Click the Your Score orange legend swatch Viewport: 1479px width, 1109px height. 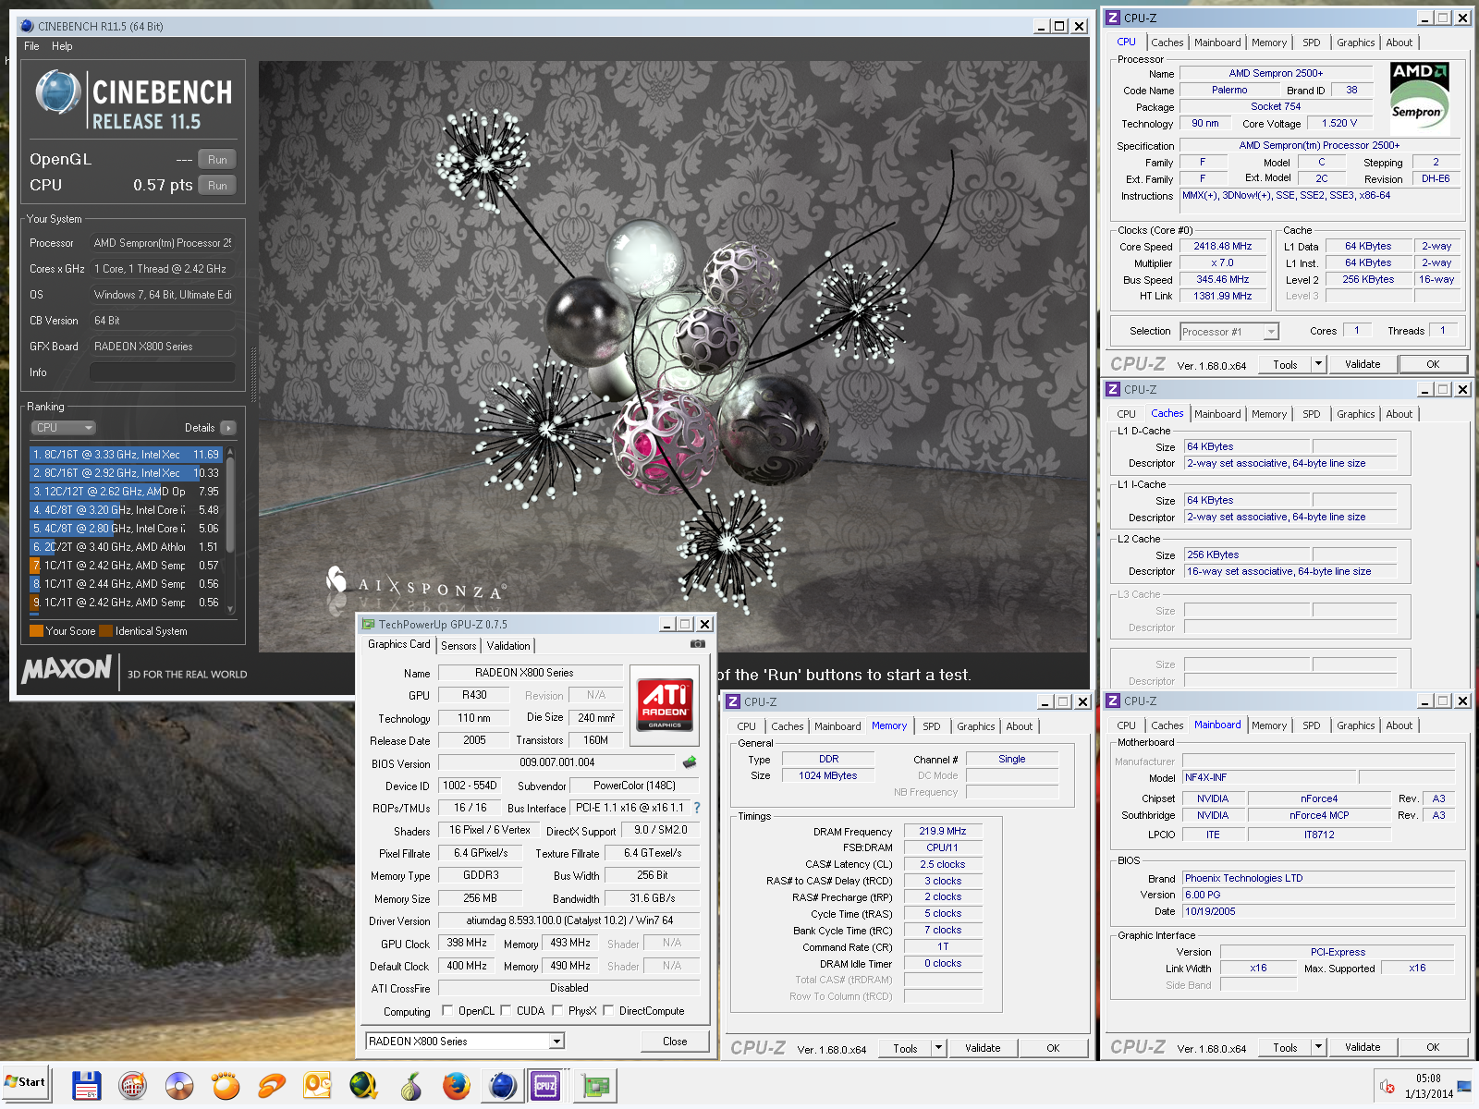point(36,631)
